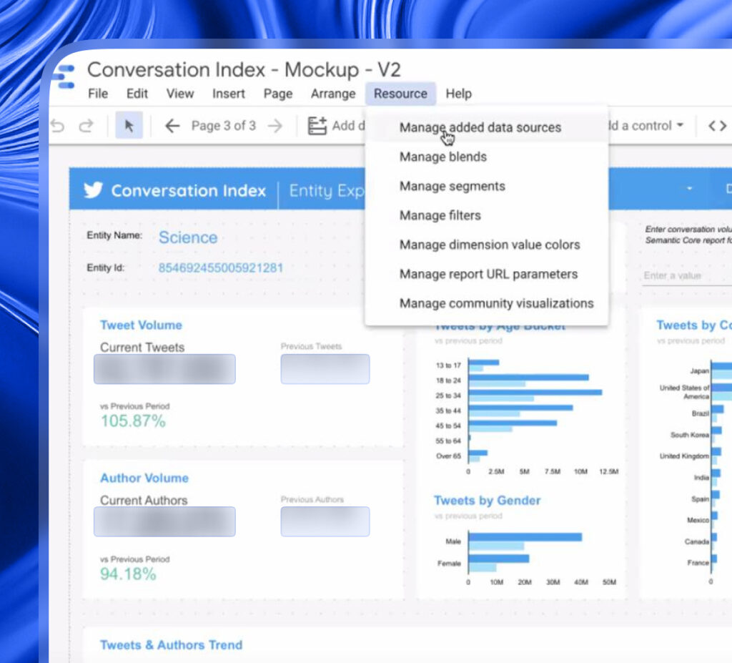Go to the previous report page
This screenshot has width=732, height=663.
coord(172,126)
